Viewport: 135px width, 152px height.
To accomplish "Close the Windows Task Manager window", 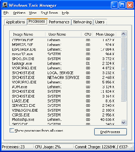I will [x=130, y=5].
